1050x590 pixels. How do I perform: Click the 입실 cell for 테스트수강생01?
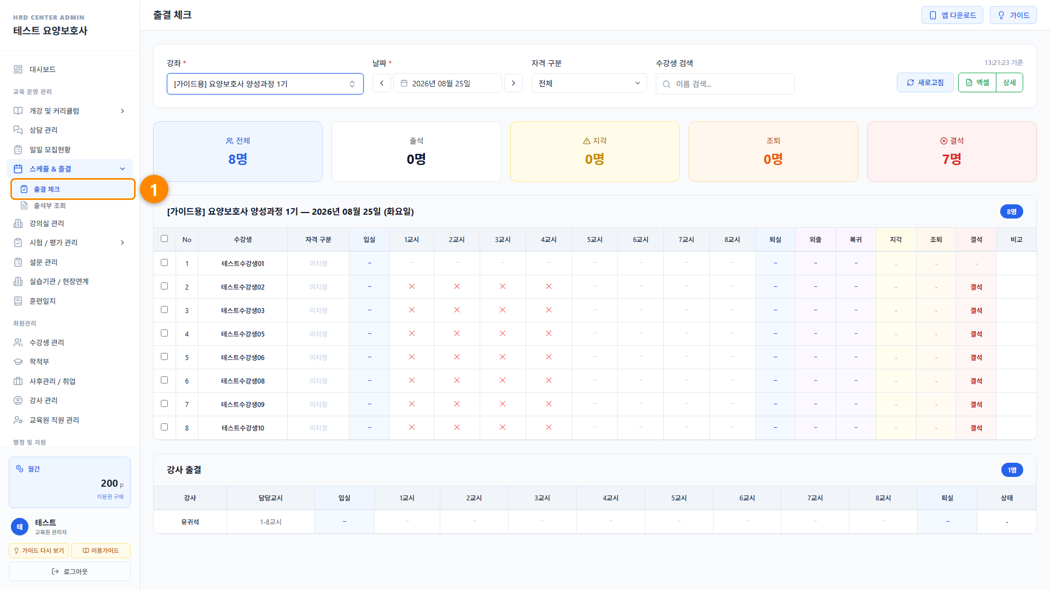(x=370, y=263)
